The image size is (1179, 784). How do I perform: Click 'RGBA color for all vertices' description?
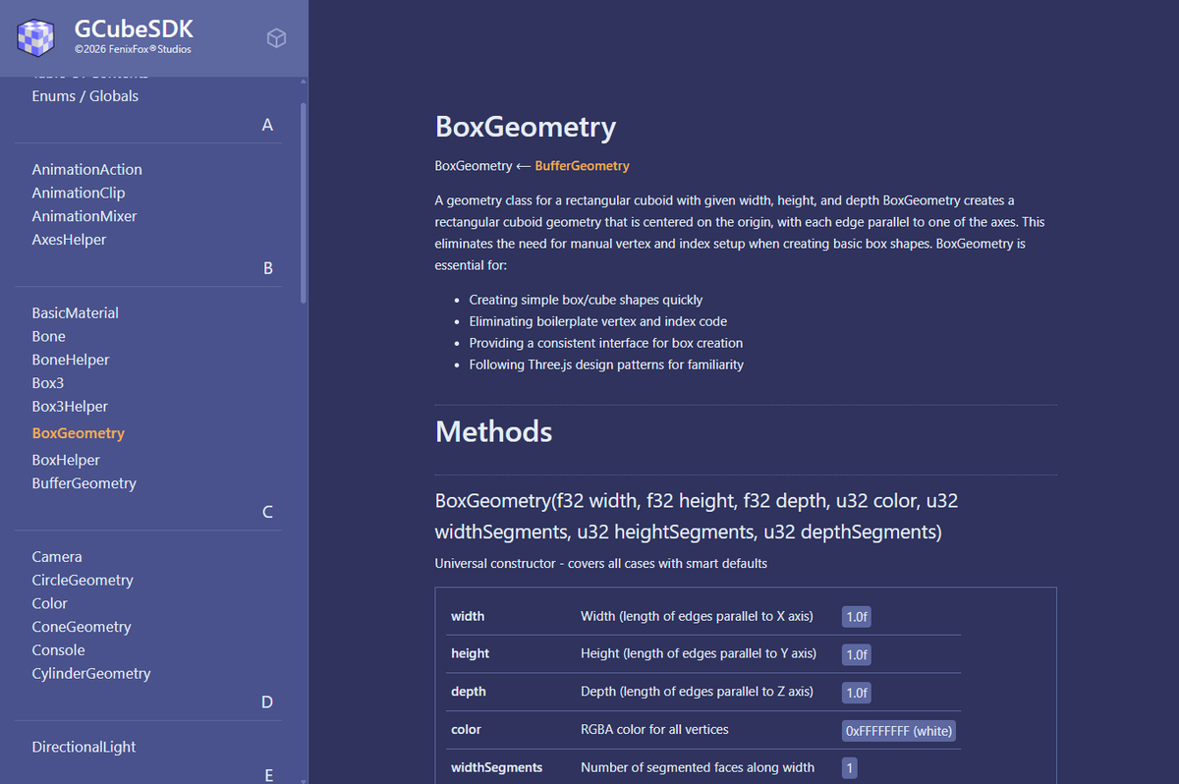[654, 730]
